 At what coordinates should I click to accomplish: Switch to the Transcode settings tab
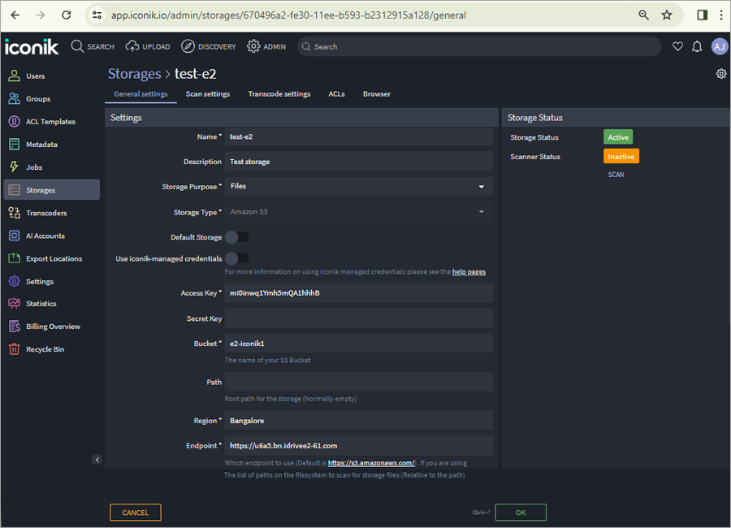click(x=279, y=93)
